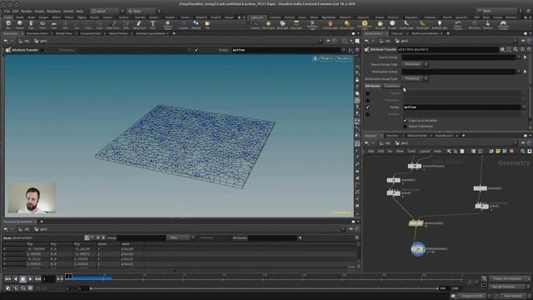Select the File shelf tool
This screenshot has height=300, width=533.
pyautogui.click(x=207, y=24)
